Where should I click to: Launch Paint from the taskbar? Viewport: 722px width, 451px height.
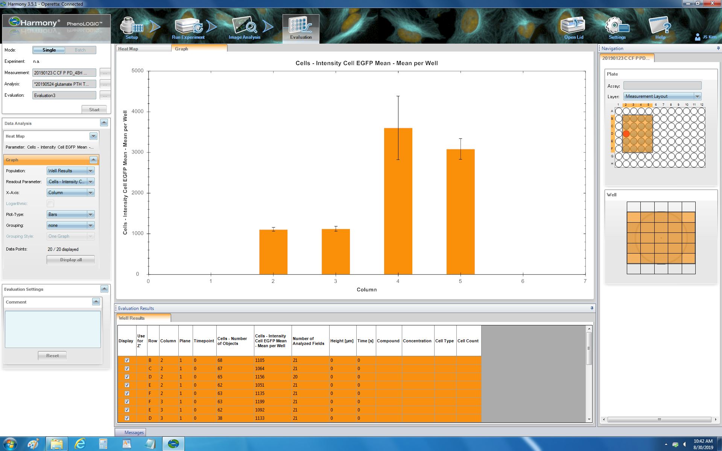[x=33, y=444]
